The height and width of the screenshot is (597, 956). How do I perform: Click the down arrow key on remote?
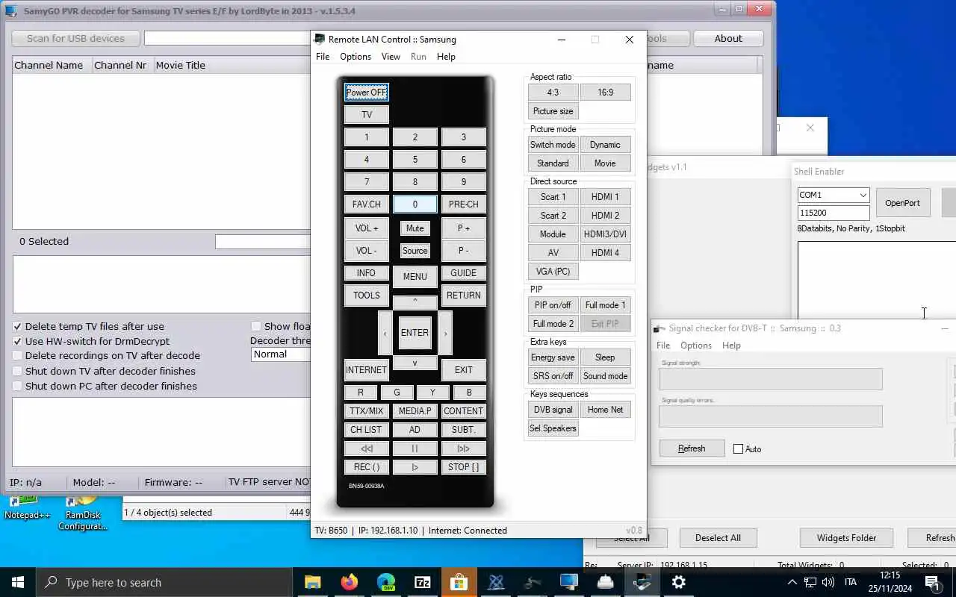click(x=415, y=363)
